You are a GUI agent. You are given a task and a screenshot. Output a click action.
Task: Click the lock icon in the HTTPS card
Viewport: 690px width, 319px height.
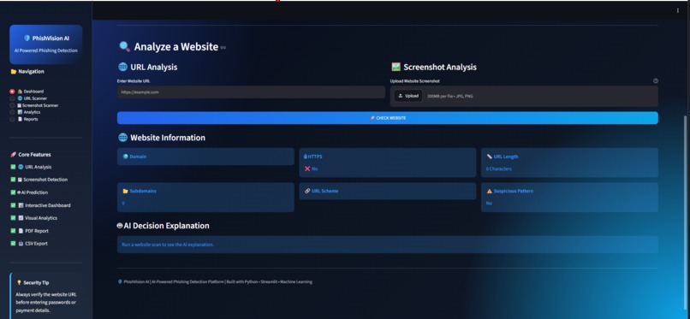pos(306,157)
